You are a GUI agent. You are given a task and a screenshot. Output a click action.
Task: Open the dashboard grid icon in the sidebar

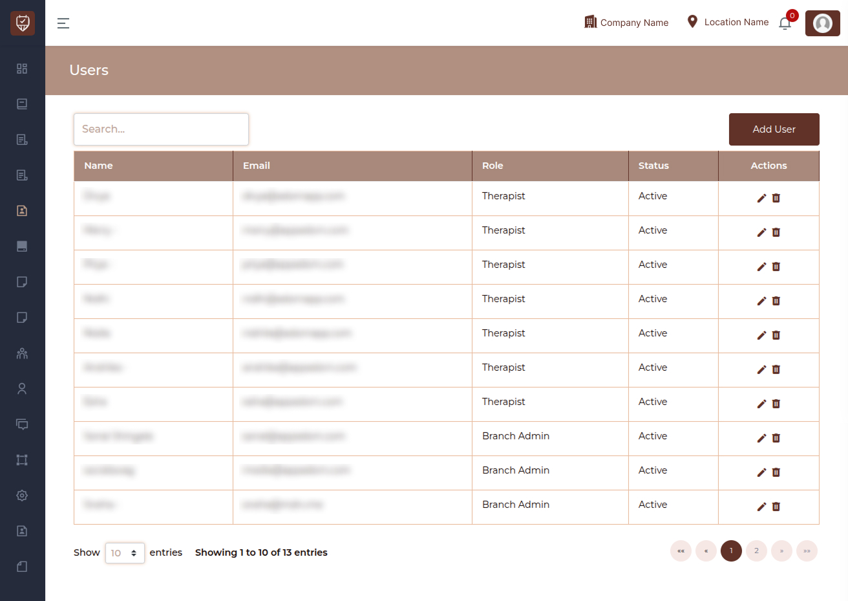22,69
